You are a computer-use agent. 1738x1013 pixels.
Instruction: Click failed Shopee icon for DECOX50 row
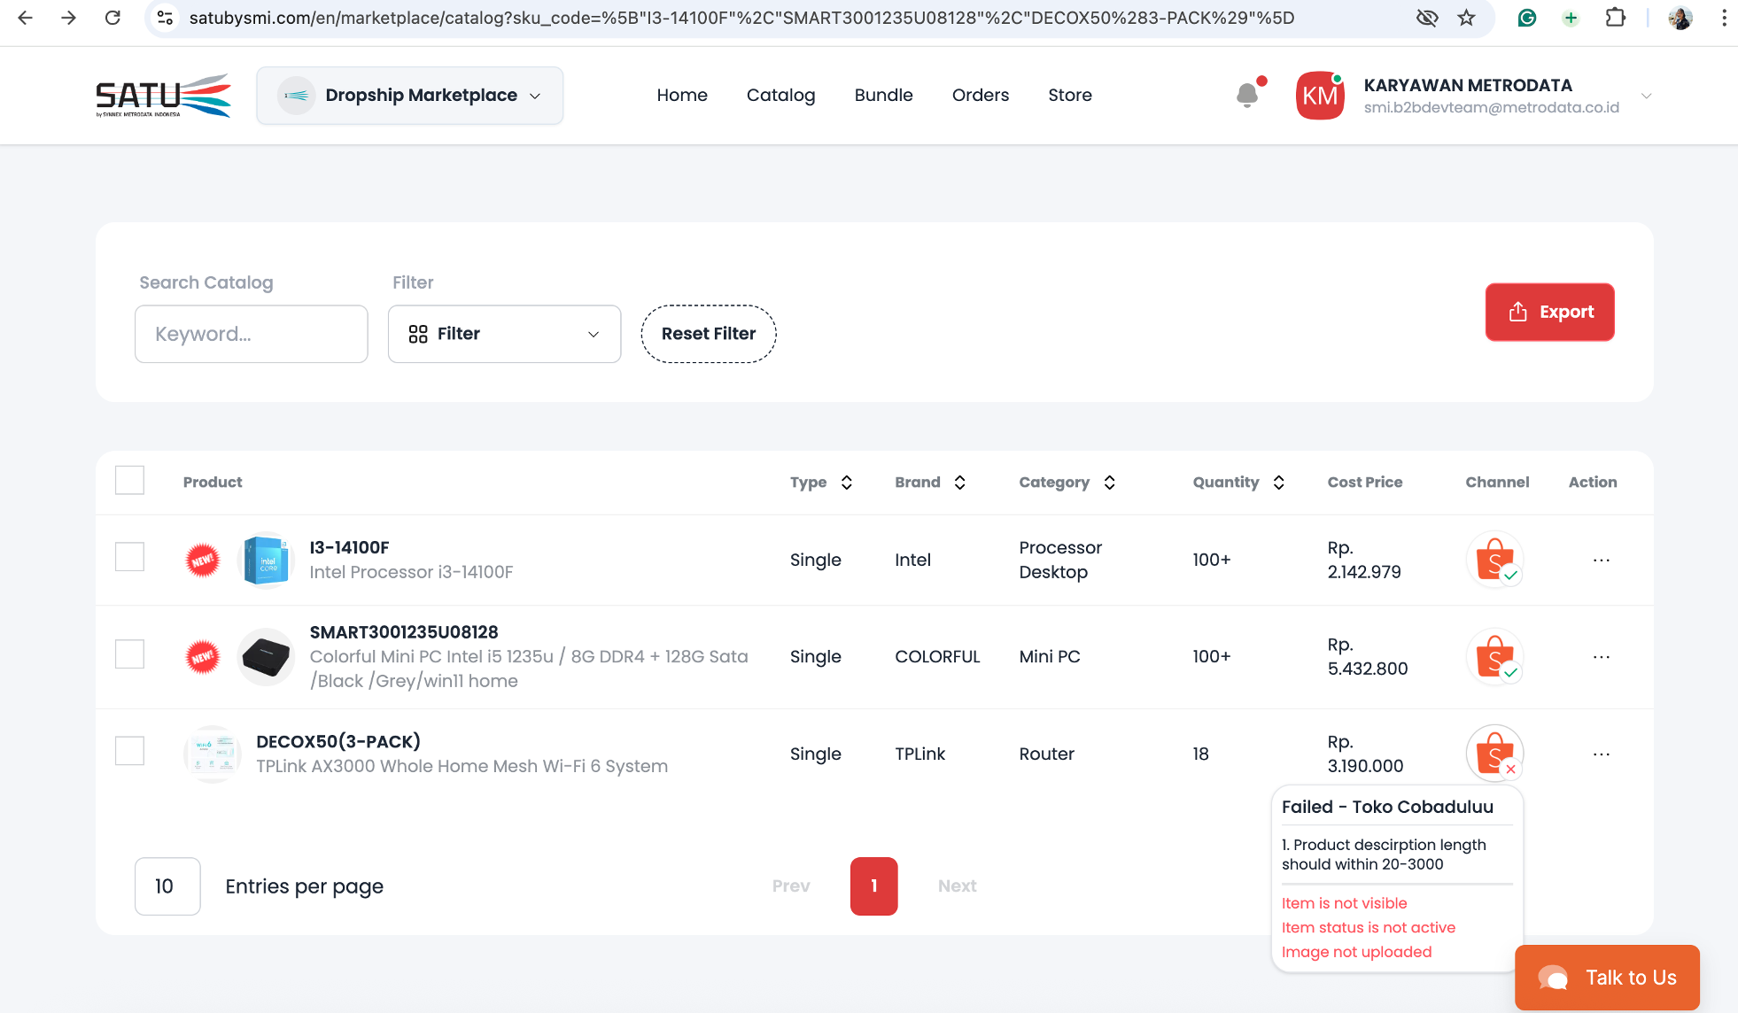[x=1494, y=754]
